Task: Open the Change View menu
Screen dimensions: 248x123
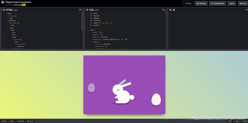Action: pyautogui.click(x=218, y=3)
